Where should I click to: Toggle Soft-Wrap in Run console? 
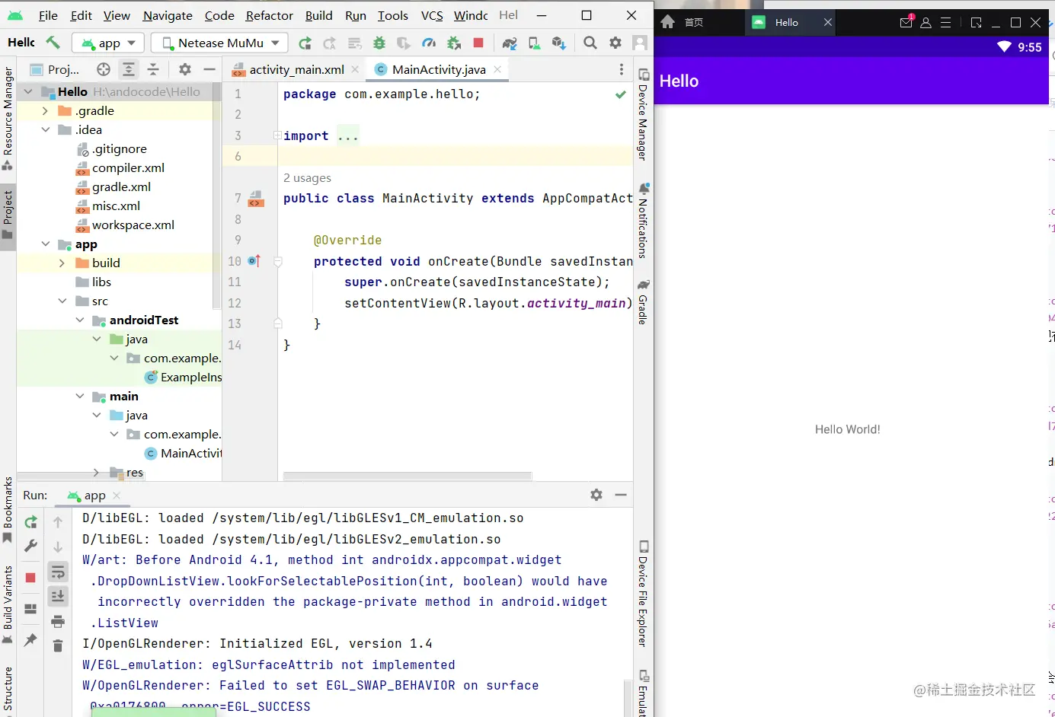click(x=58, y=572)
